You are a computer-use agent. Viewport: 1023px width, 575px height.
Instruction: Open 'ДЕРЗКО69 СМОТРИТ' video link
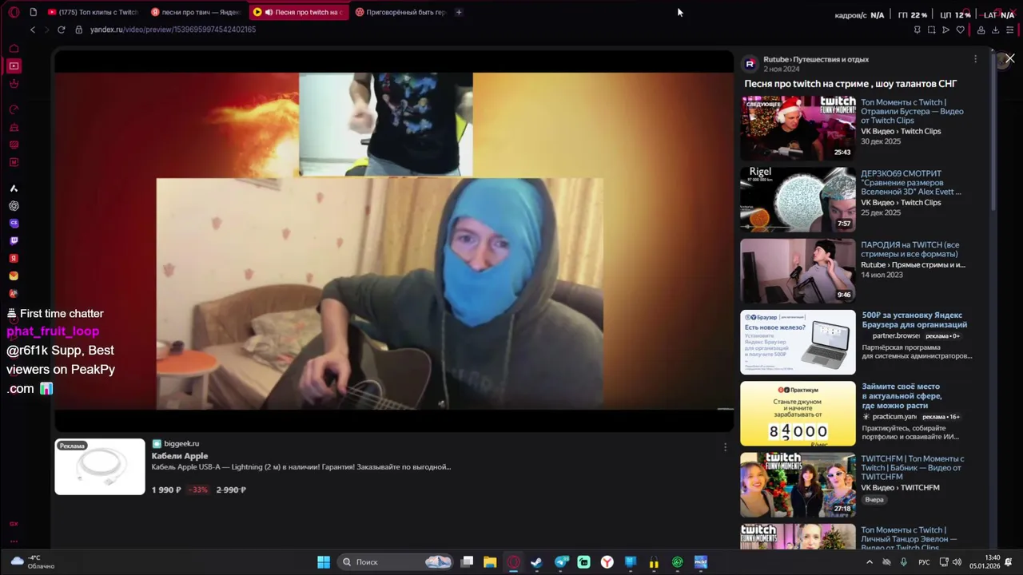[x=911, y=183]
